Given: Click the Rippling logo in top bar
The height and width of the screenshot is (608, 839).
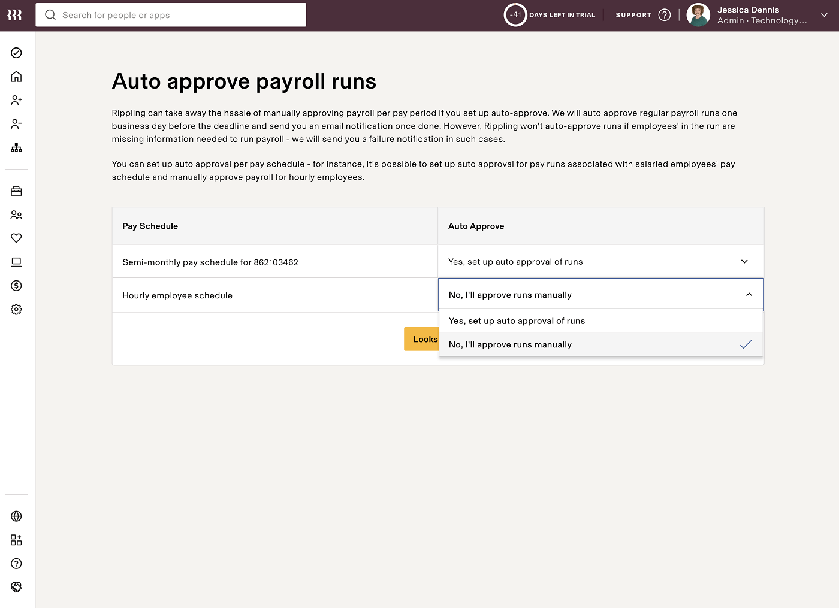Looking at the screenshot, I should (x=15, y=14).
